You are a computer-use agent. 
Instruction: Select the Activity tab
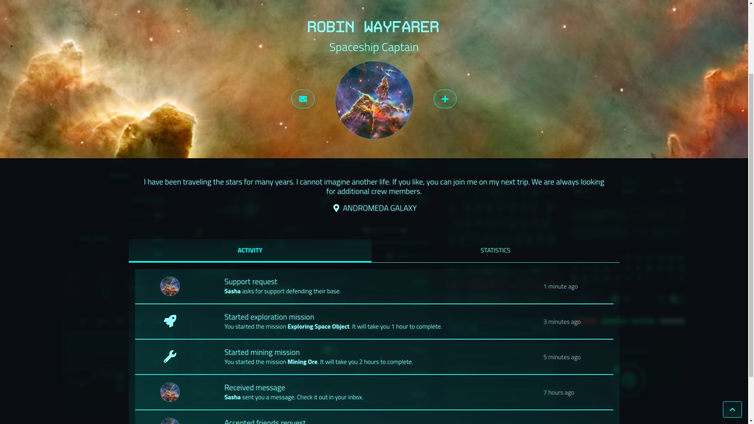tap(250, 250)
